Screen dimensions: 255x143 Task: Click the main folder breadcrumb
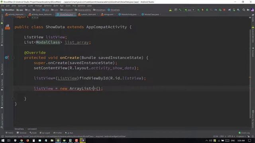tap(36, 10)
